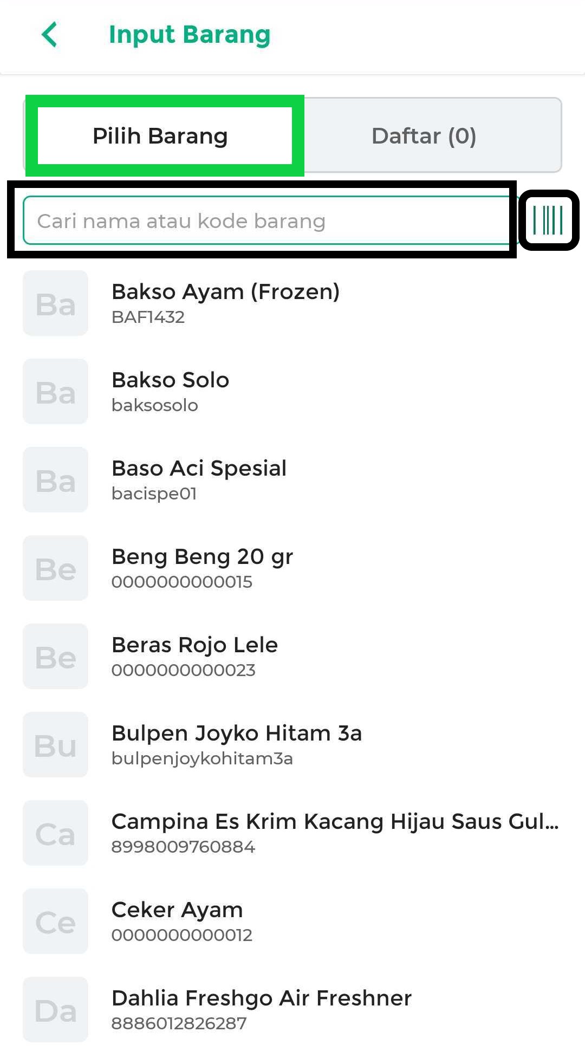Focus the search field for item name
The width and height of the screenshot is (585, 1058).
pos(265,221)
